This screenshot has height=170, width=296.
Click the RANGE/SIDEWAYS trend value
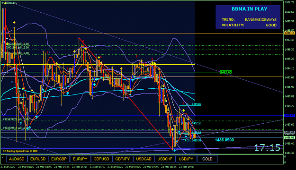pyautogui.click(x=260, y=19)
